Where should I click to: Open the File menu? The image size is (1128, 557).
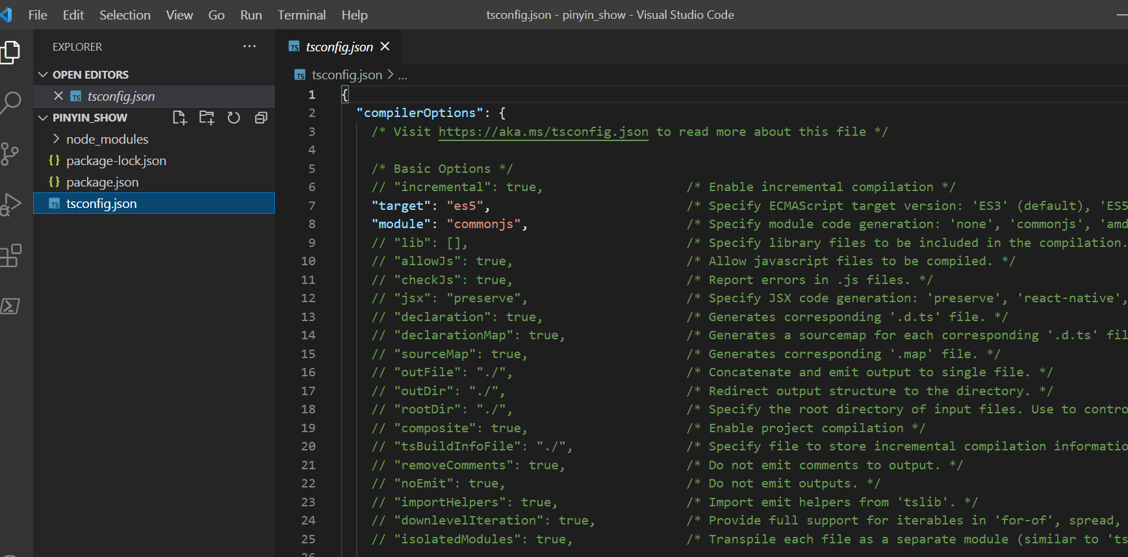pyautogui.click(x=38, y=15)
